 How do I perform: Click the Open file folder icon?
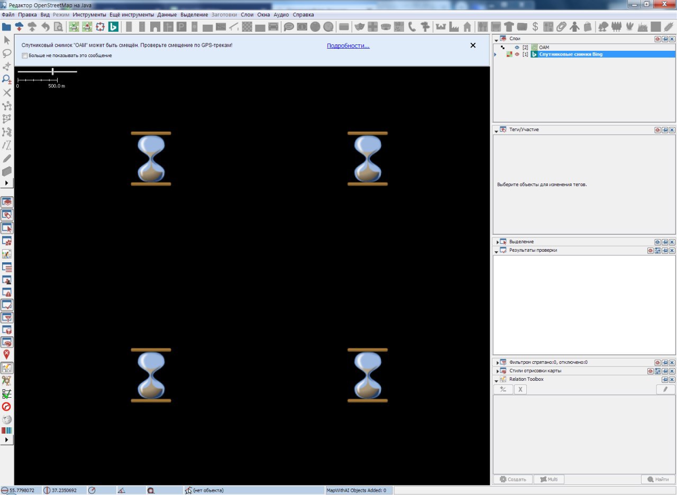click(6, 26)
